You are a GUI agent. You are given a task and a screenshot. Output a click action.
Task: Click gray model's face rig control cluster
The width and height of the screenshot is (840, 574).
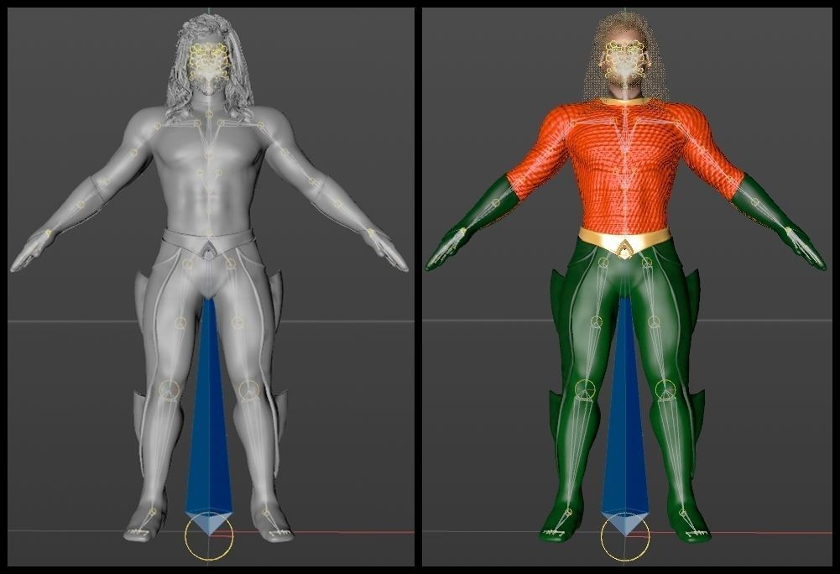209,63
